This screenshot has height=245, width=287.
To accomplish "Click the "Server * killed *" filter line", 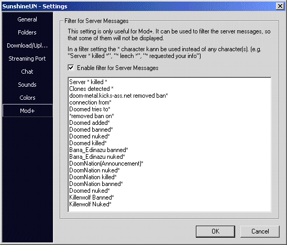I will pyautogui.click(x=88, y=82).
